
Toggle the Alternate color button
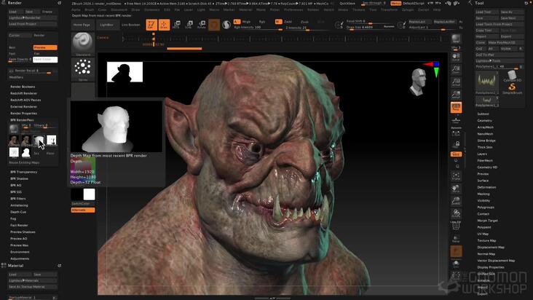(82, 210)
